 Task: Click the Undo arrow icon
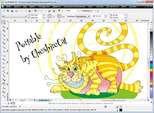35,11
